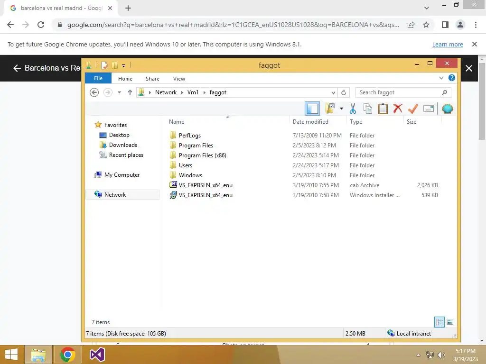Viewport: 486px width, 364px height.
Task: Toggle the navigation pane toolbar icon
Action: click(312, 109)
